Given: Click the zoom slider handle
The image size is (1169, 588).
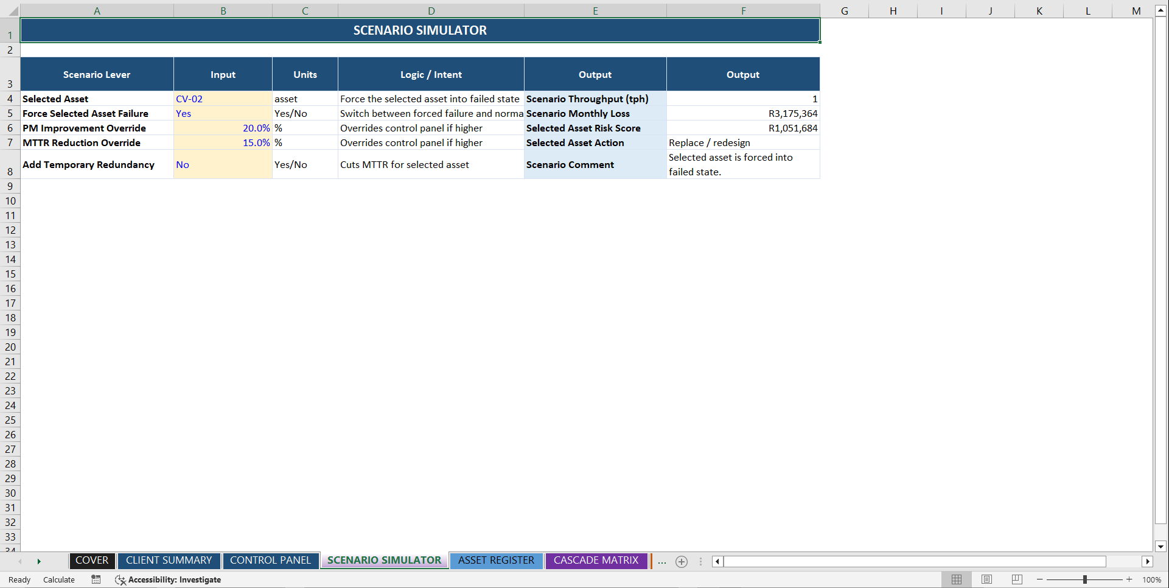Looking at the screenshot, I should coord(1084,579).
